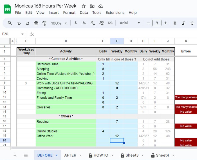Screen dimensions: 197x160
Task: Click the Commuting - AUDIOBOOKS cell
Action: tap(66, 88)
